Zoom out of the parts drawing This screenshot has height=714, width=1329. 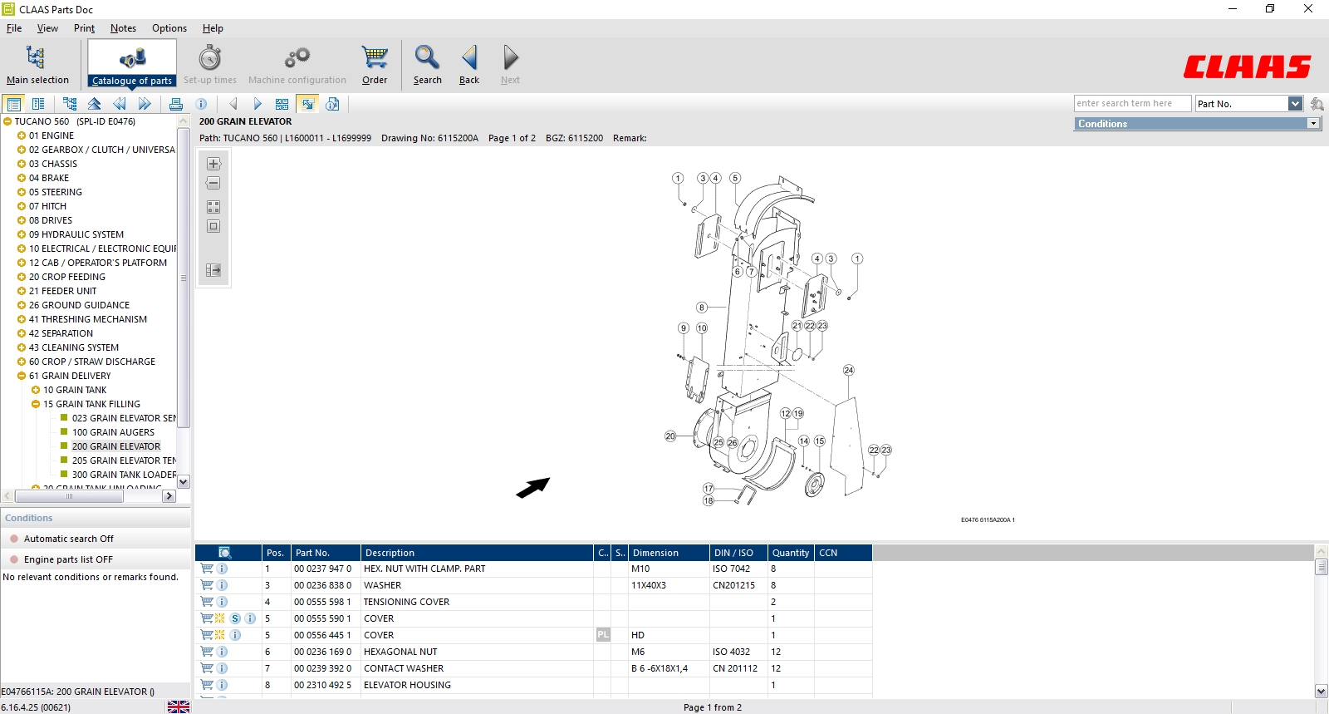pyautogui.click(x=213, y=183)
